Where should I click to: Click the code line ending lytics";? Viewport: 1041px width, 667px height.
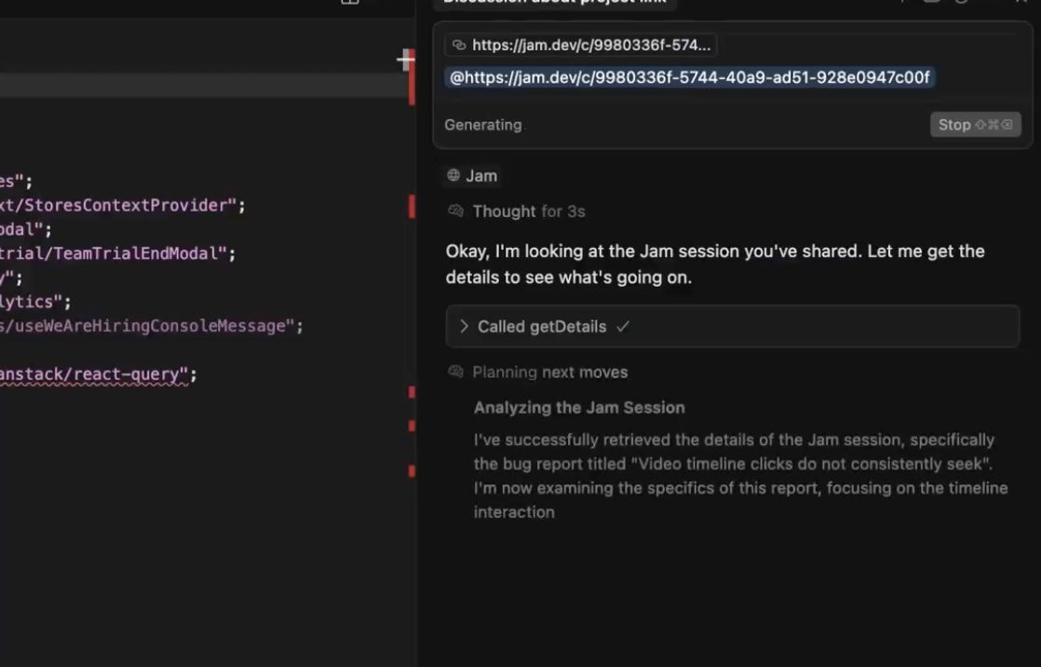coord(36,302)
